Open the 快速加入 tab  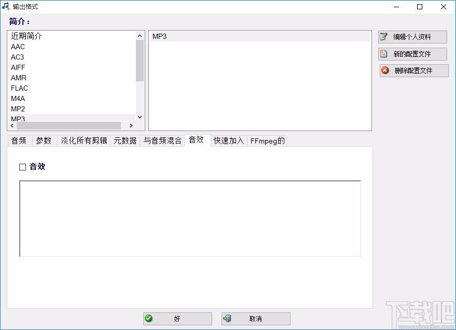(229, 141)
